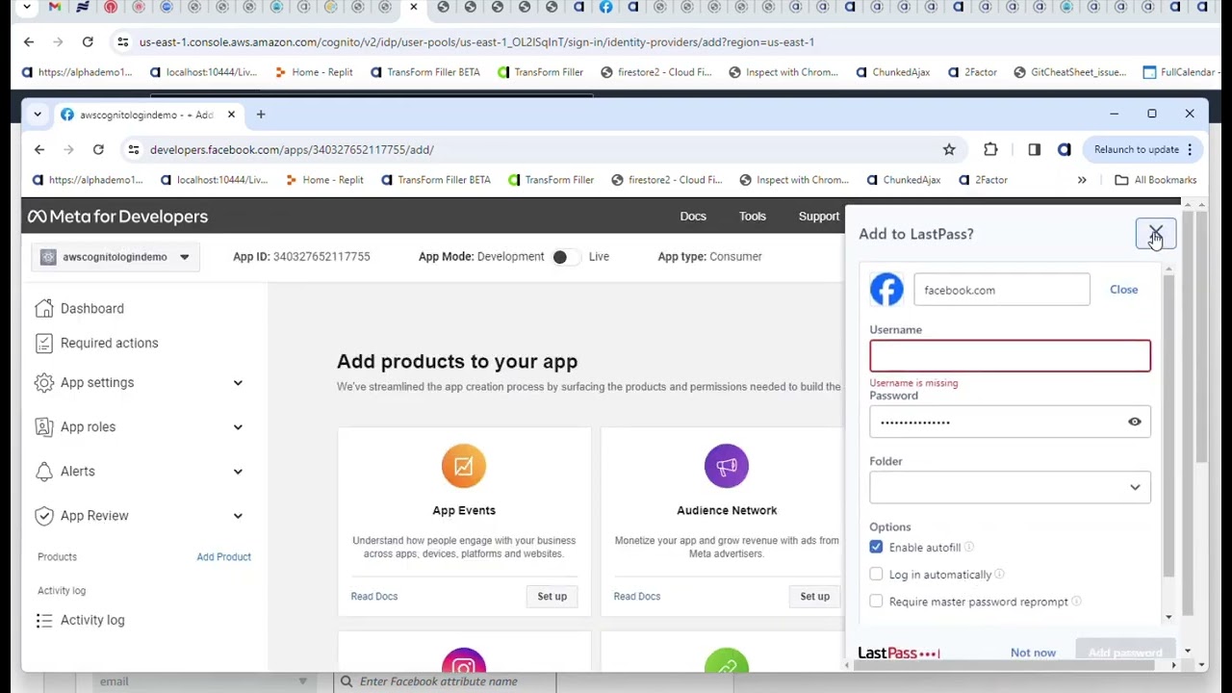Screen dimensions: 1232x693
Task: Open a new tab in front window
Action: pyautogui.click(x=260, y=115)
